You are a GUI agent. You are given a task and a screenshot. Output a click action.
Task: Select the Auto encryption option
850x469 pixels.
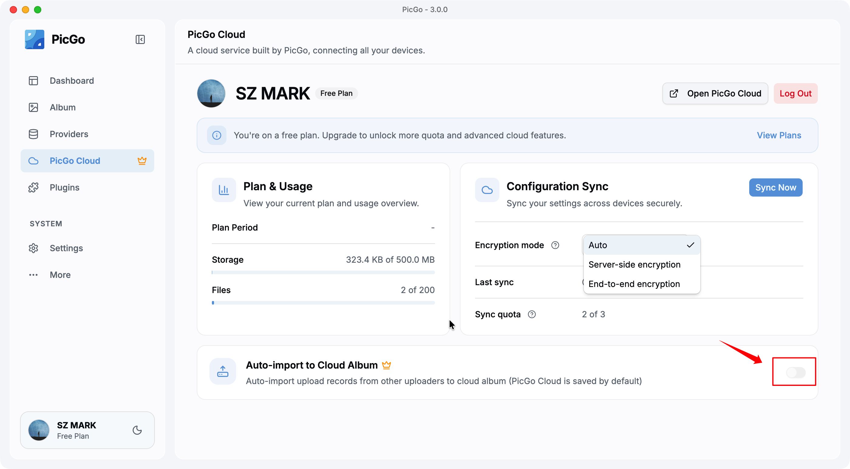point(641,245)
